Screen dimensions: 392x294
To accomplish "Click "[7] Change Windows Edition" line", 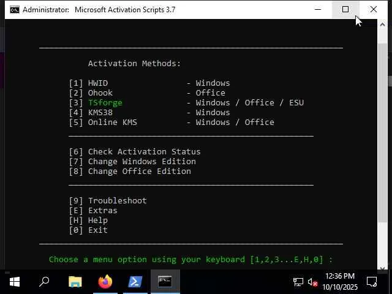I will pyautogui.click(x=132, y=162).
